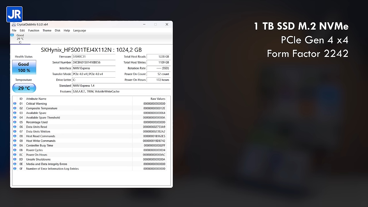This screenshot has height=207, width=368.
Task: Click the status dot for Percentage Used
Action: (15, 122)
